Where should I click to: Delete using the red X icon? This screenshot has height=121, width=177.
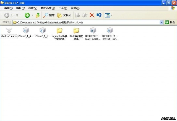[92, 15]
